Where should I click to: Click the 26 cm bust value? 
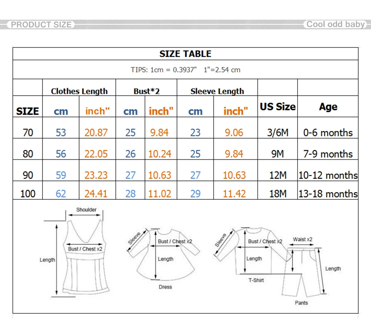[x=130, y=154]
